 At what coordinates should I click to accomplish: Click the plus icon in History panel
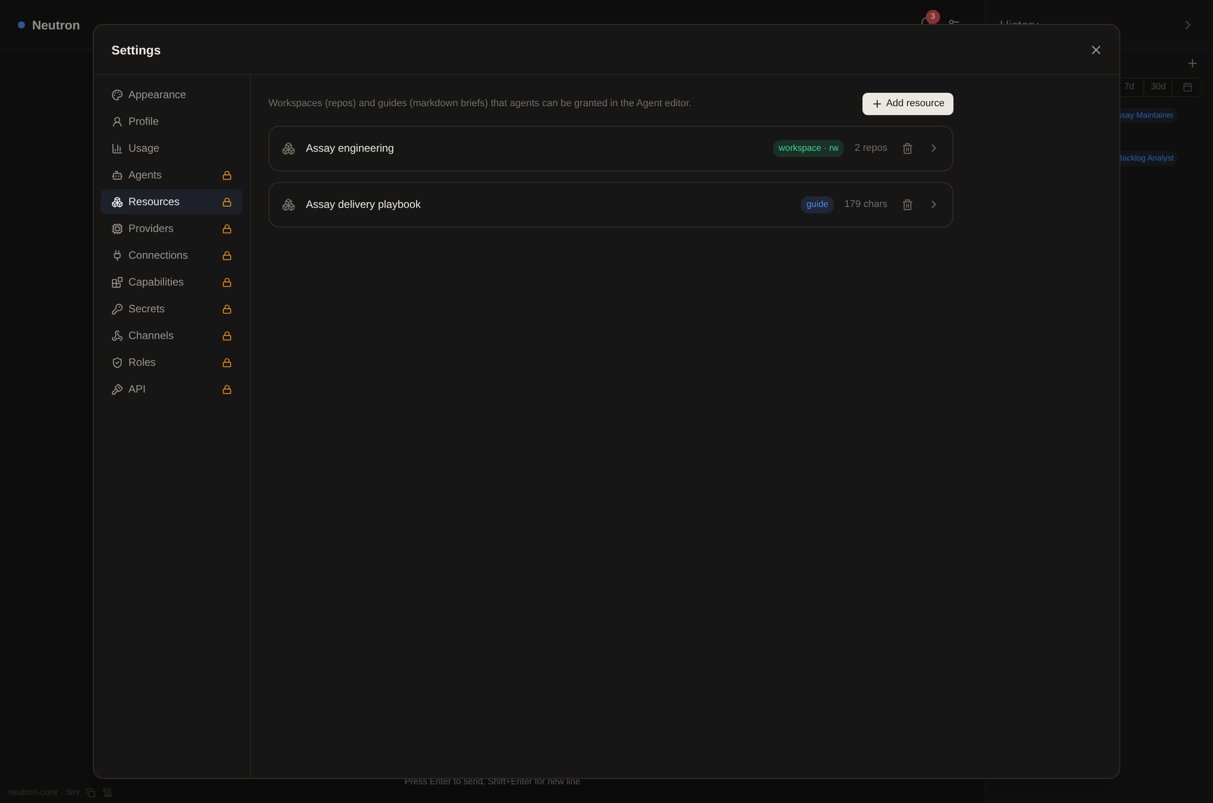click(x=1192, y=63)
